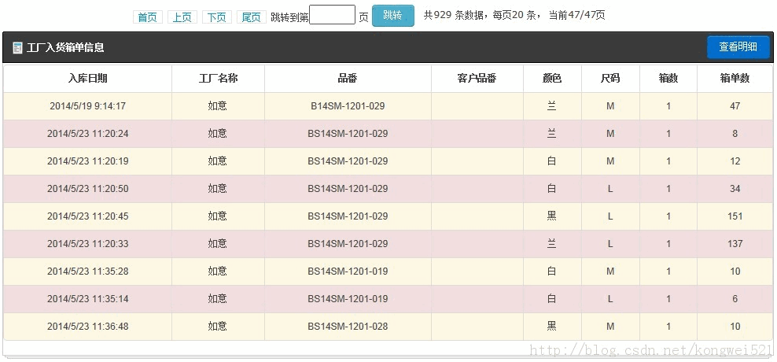This screenshot has width=777, height=362.
Task: Click the 客户品番 column header
Action: [x=477, y=79]
